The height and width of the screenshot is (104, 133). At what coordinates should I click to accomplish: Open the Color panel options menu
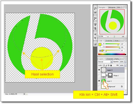click(x=125, y=41)
